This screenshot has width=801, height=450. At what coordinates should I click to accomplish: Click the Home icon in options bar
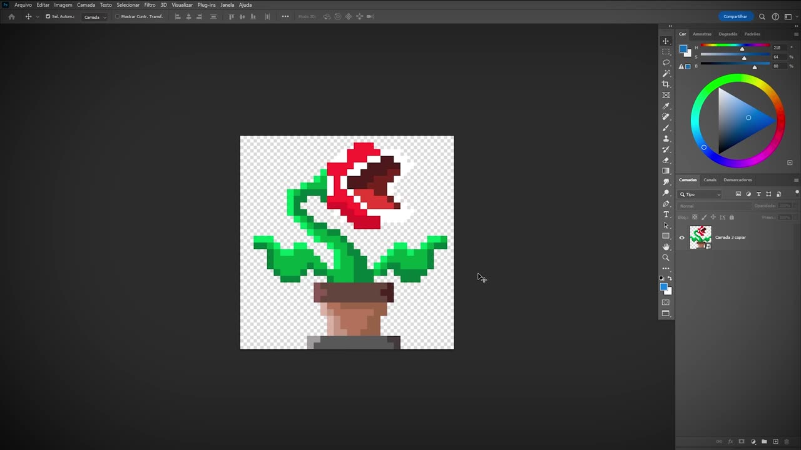(x=11, y=17)
